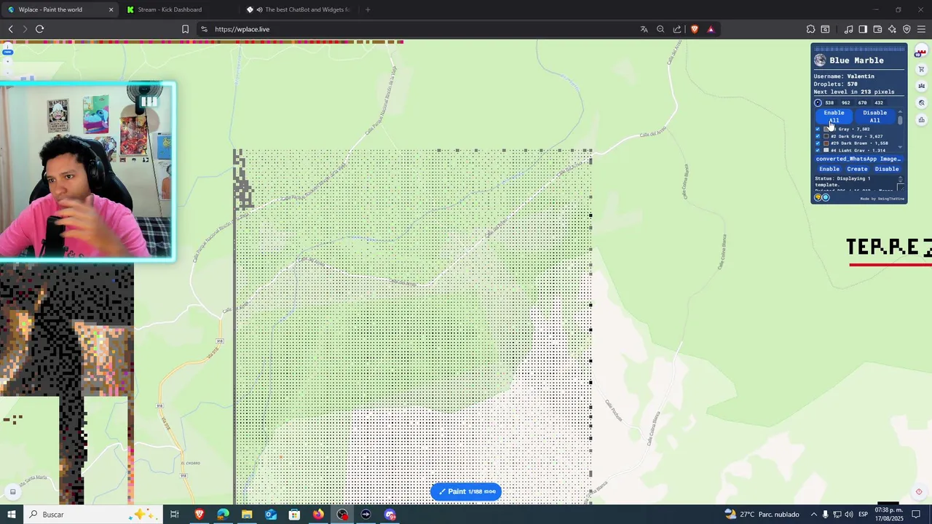Click the blue round icon at the bottom of Blue Marble

point(825,197)
